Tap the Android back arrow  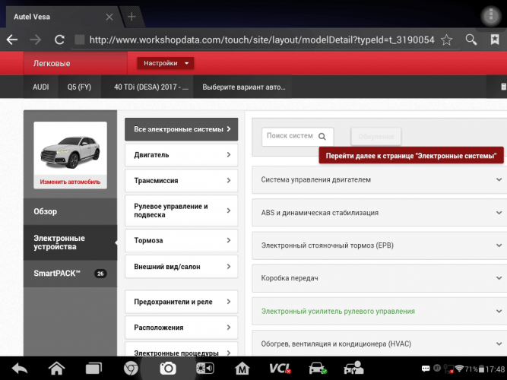pos(20,369)
